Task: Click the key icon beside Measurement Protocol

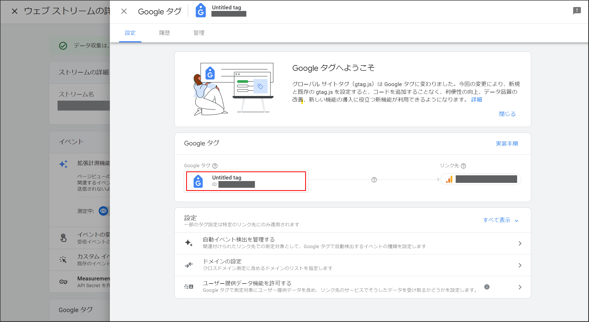Action: click(63, 282)
